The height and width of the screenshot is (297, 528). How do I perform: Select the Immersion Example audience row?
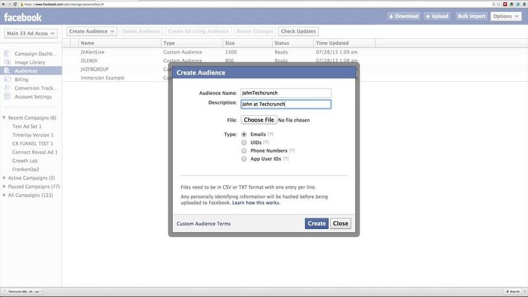102,78
